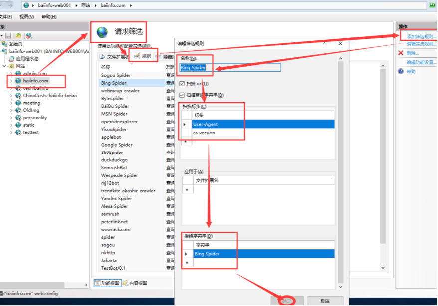This screenshot has height=306, width=438.
Task: Collapse the 网站 sites node
Action: coord(4,66)
